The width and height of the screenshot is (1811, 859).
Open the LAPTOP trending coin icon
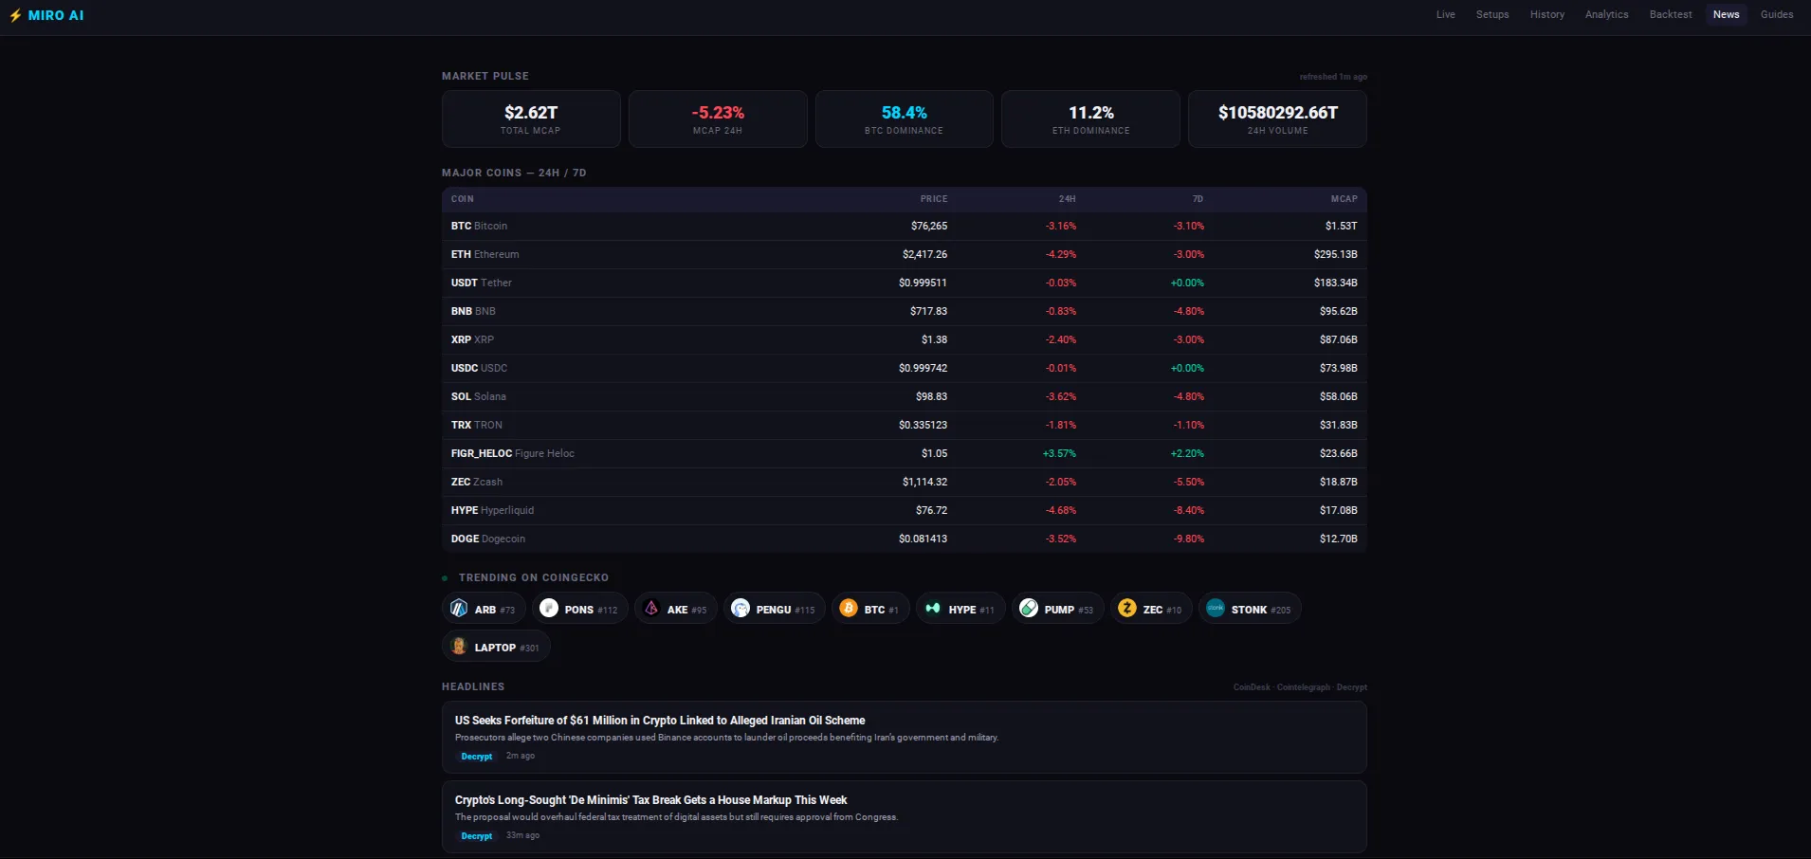tap(459, 647)
